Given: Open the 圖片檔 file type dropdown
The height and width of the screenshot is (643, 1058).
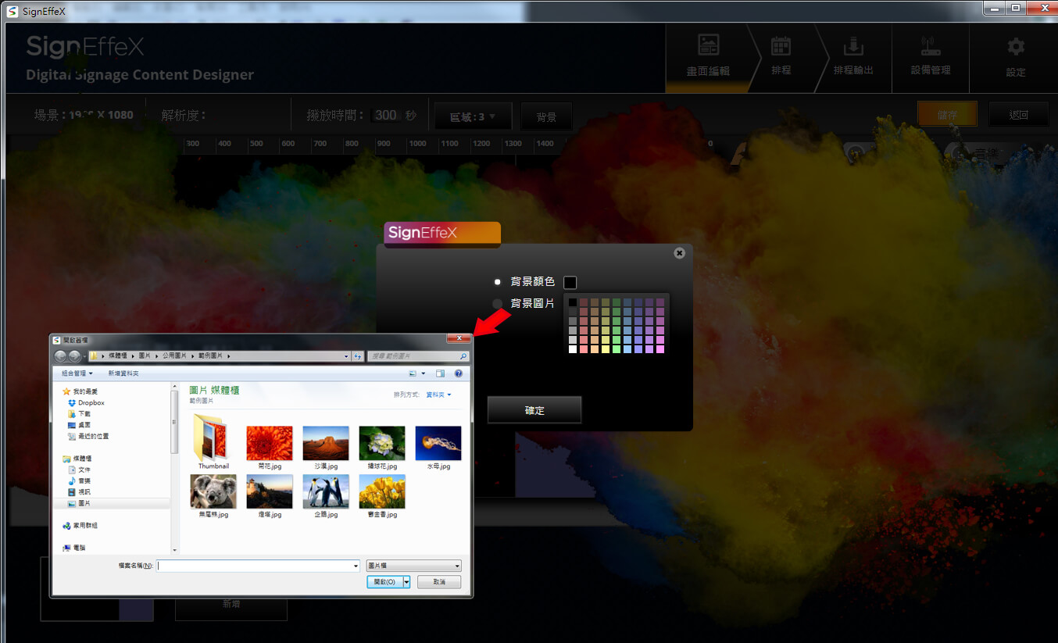Looking at the screenshot, I should coord(413,566).
